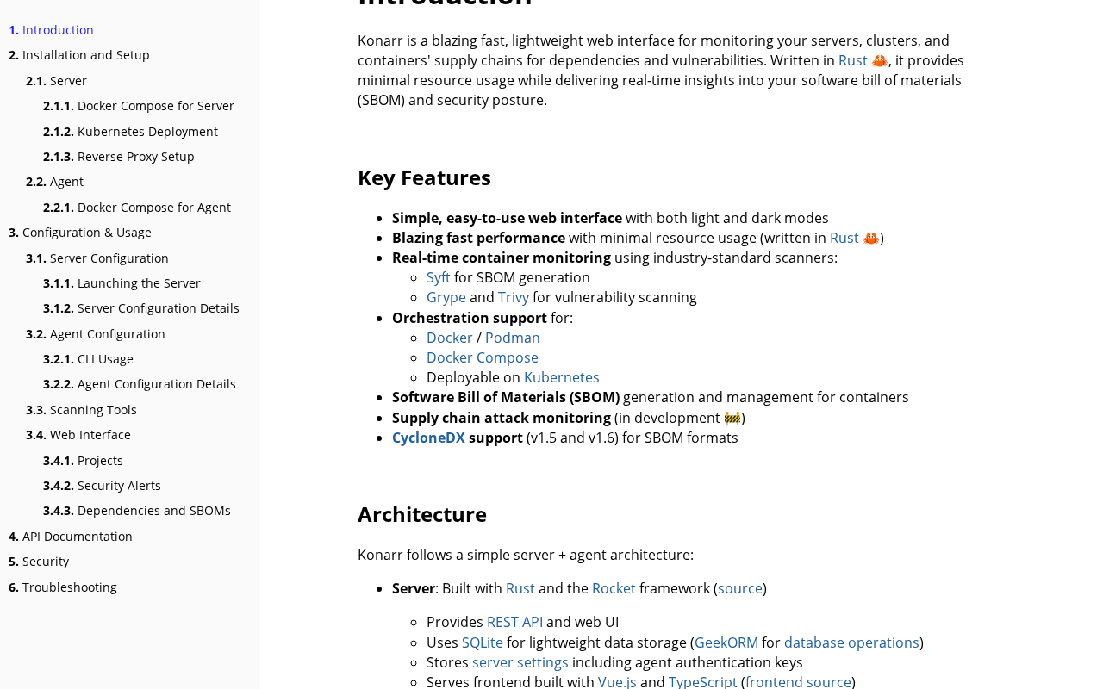Viewport: 1103px width, 689px height.
Task: Open Reverse Proxy Setup page
Action: tap(135, 157)
